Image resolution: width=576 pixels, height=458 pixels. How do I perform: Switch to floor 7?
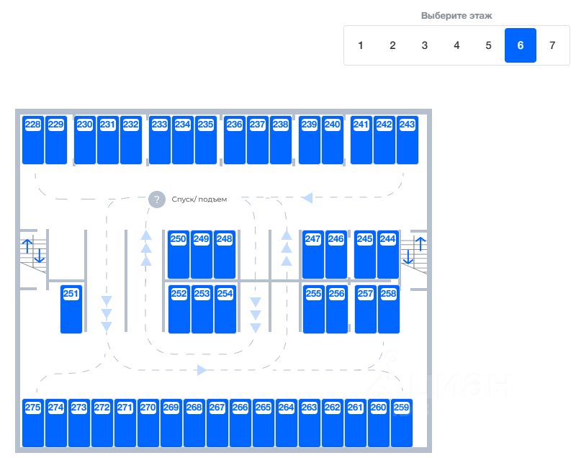pyautogui.click(x=552, y=45)
